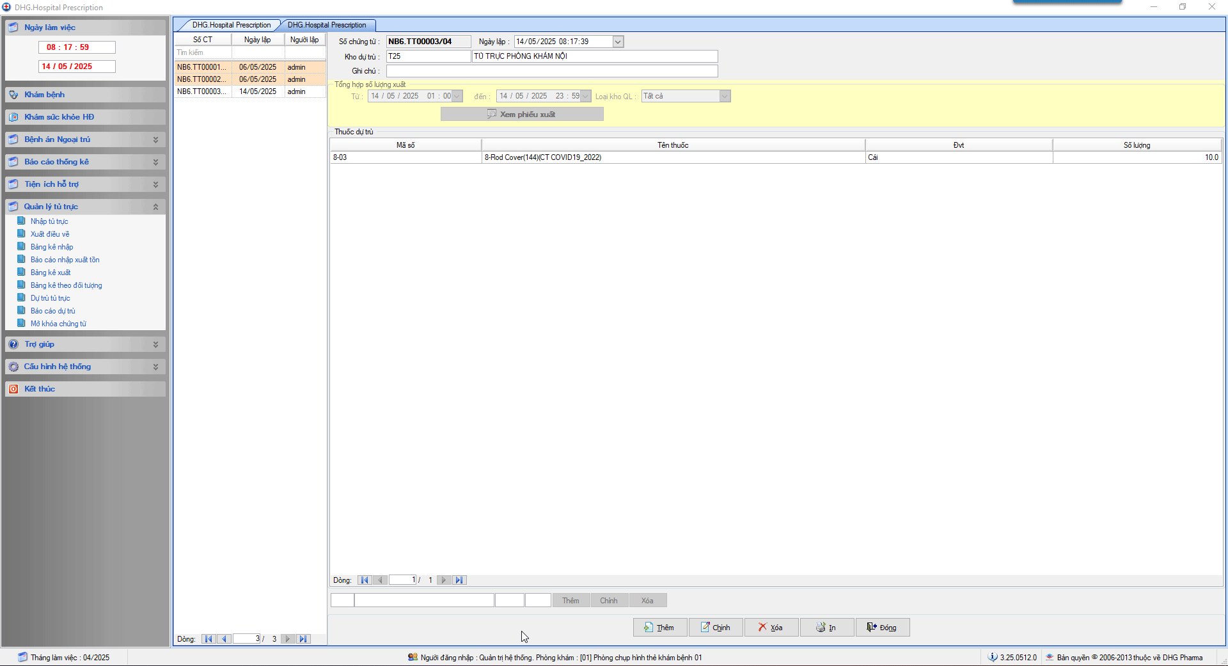Click the Kết thúc exit icon
1228x666 pixels.
(13, 389)
